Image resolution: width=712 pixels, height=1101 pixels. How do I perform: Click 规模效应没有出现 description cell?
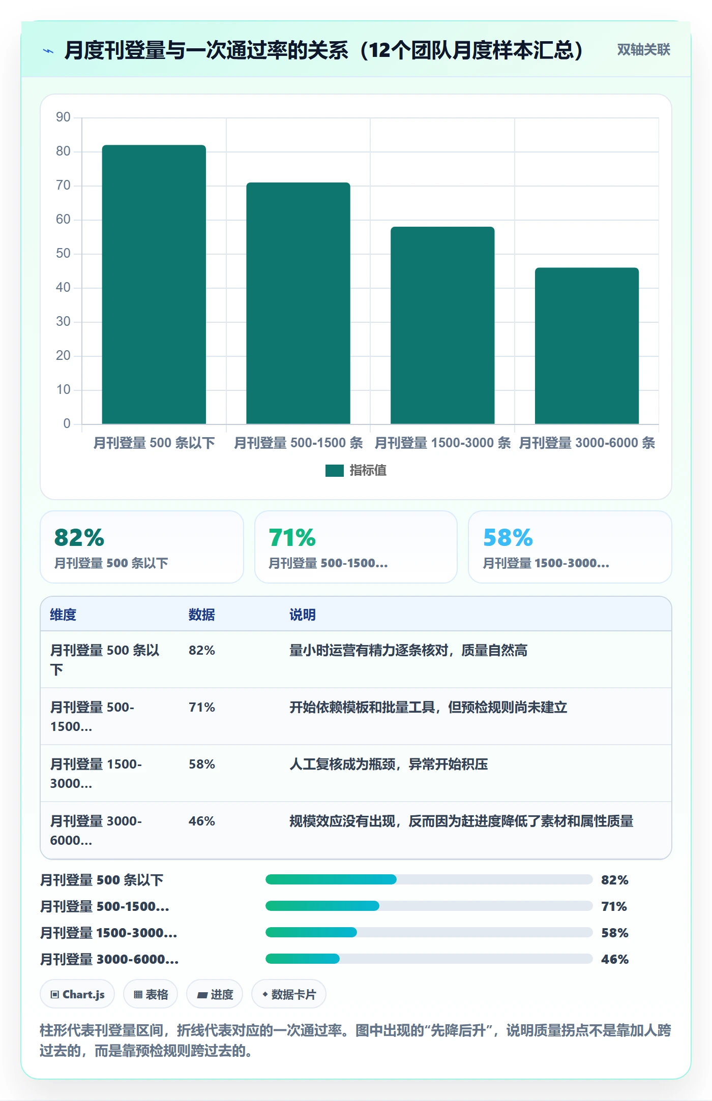pyautogui.click(x=461, y=821)
